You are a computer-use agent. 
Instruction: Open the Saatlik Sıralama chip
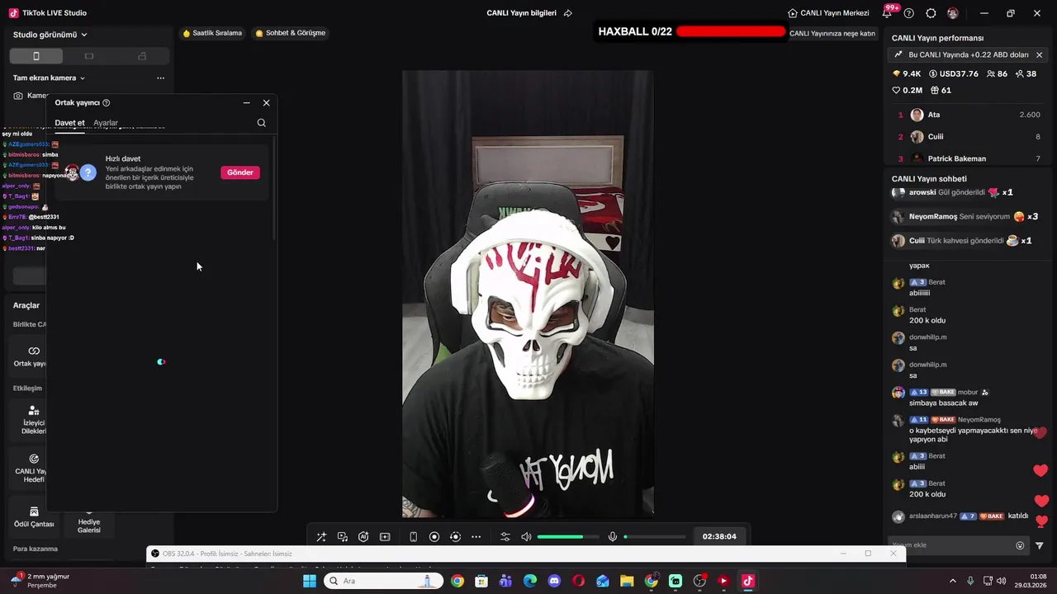point(212,33)
